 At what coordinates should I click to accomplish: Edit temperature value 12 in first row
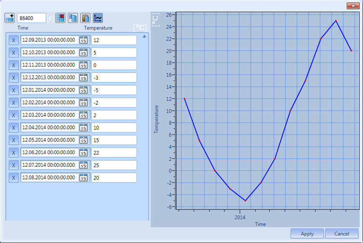point(114,40)
